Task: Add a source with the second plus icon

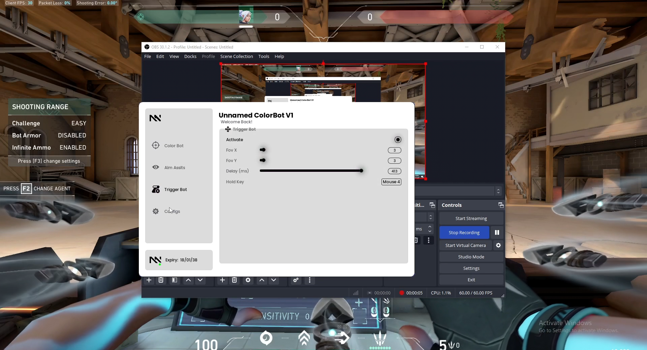Action: (222, 280)
